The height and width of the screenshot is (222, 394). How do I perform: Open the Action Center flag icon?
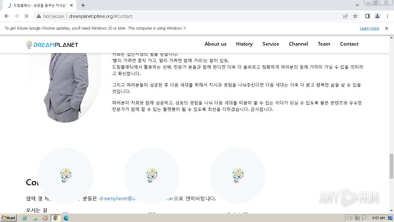[x=365, y=218]
